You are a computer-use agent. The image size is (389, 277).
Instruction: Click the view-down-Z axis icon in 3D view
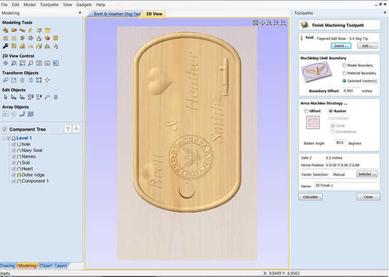click(269, 23)
